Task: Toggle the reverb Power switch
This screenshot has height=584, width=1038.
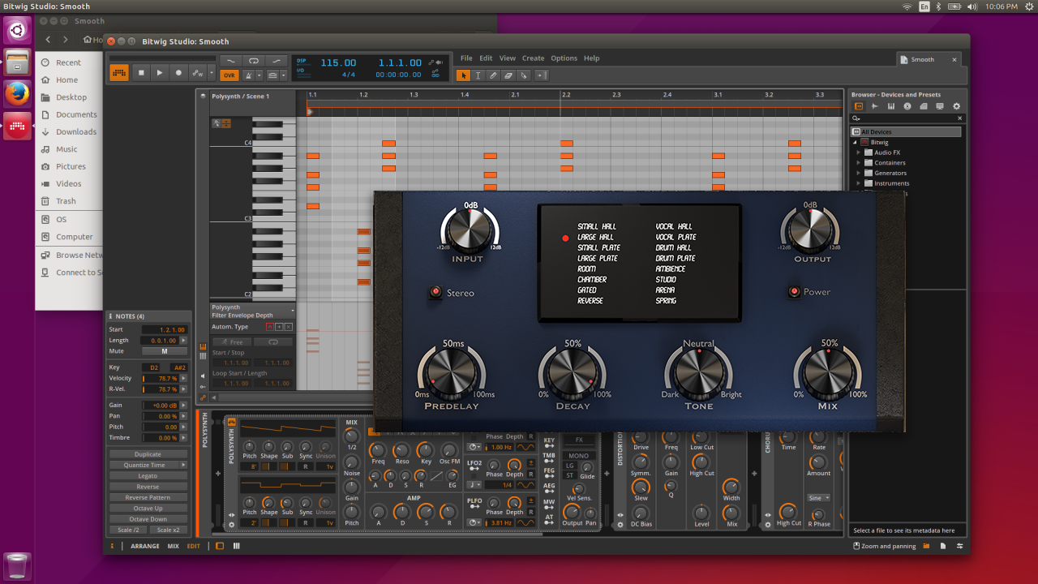Action: tap(794, 292)
